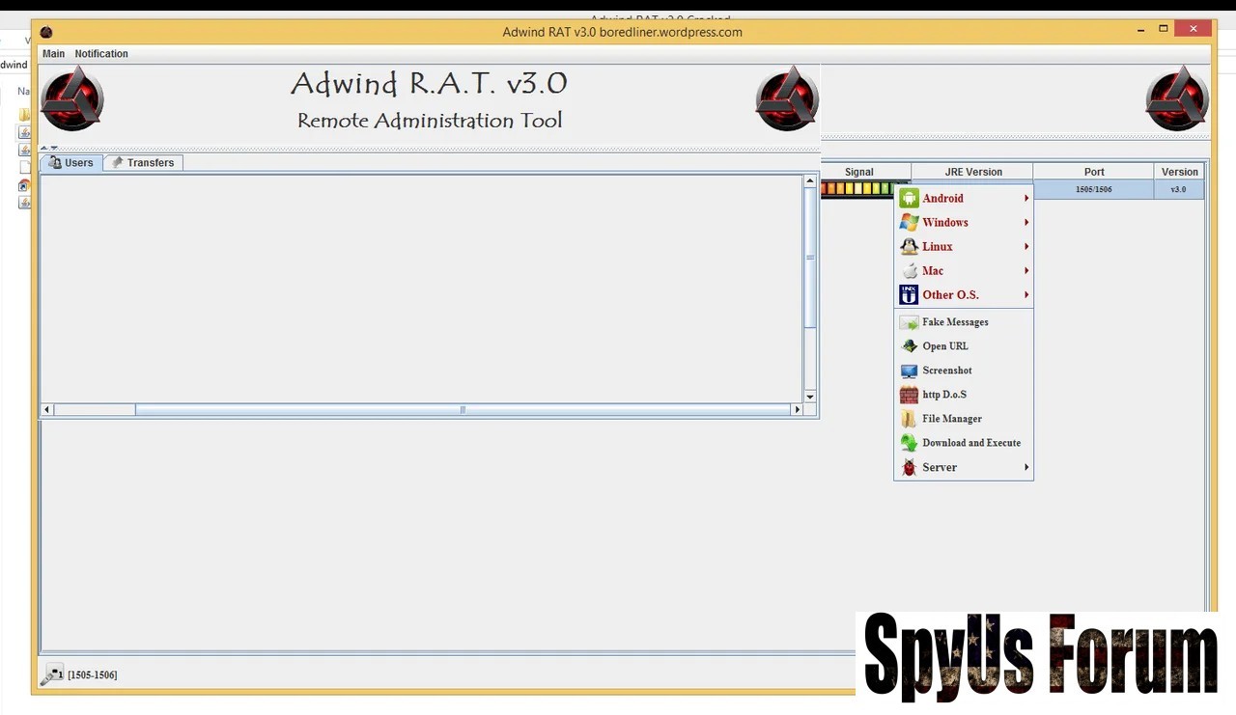Click the Mac apple icon
The image size is (1236, 715).
coord(909,271)
